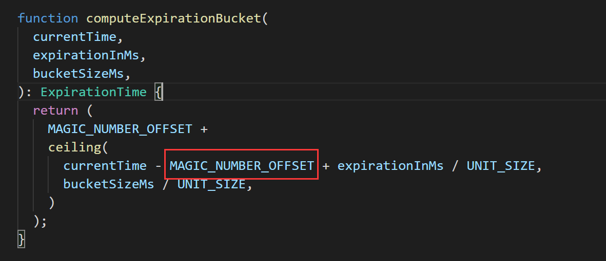
Task: Click expirationInMs before the division sign
Action: [390, 166]
